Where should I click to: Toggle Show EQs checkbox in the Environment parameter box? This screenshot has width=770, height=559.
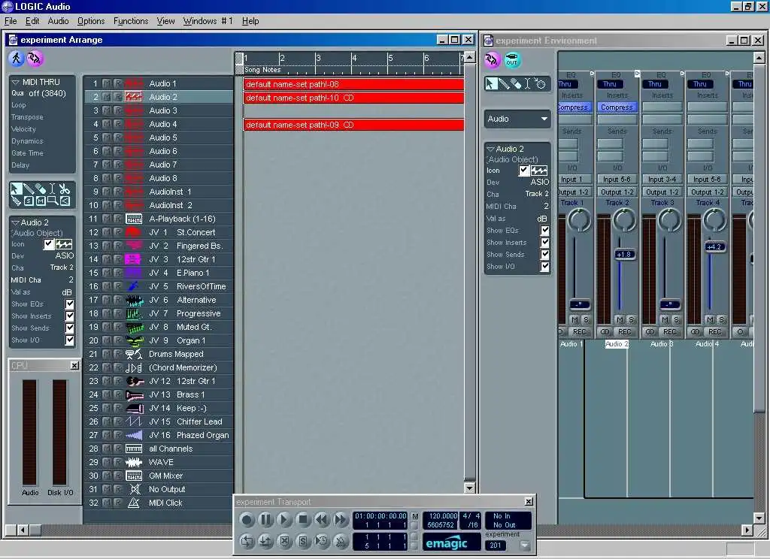coord(544,230)
